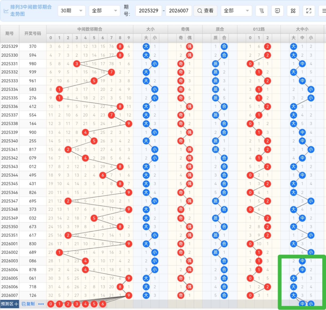326x310 pixels.
Task: Click the plus icon in 预测区
Action: point(16,304)
